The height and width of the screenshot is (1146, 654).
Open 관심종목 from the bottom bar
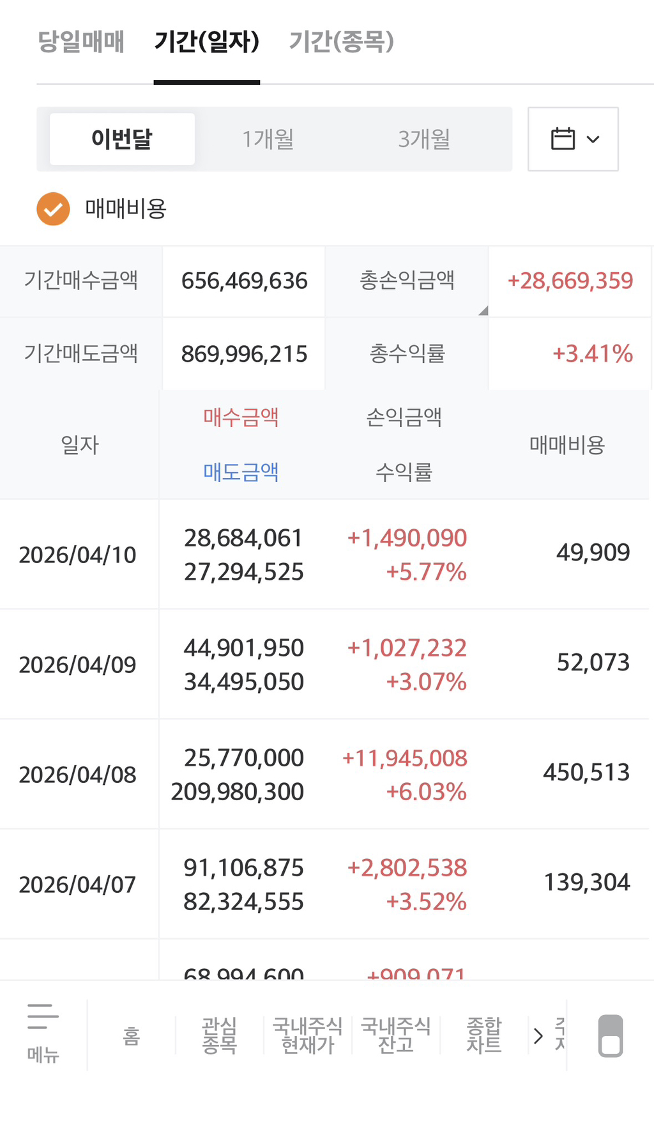(x=219, y=1035)
